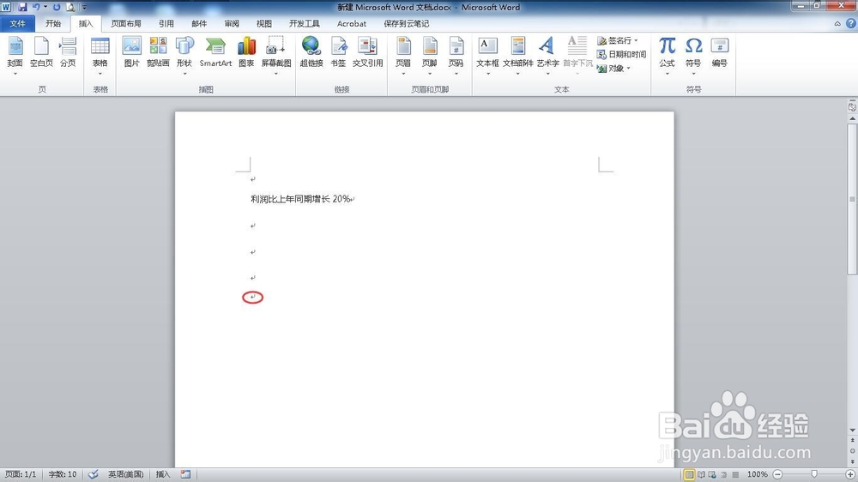Switch to Full Screen Reading view

(701, 474)
